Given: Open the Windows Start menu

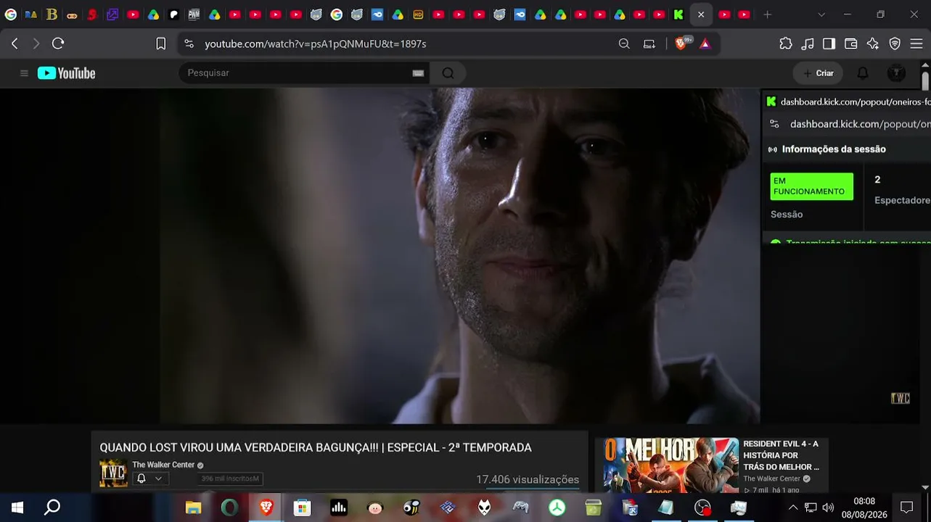Looking at the screenshot, I should pyautogui.click(x=17, y=507).
